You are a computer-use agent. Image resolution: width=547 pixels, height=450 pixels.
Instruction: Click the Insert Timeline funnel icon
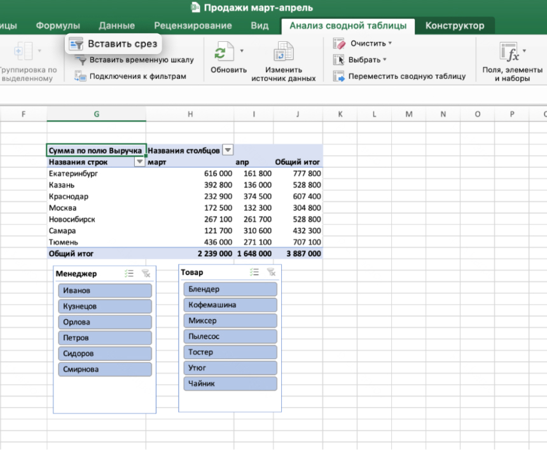coord(81,60)
